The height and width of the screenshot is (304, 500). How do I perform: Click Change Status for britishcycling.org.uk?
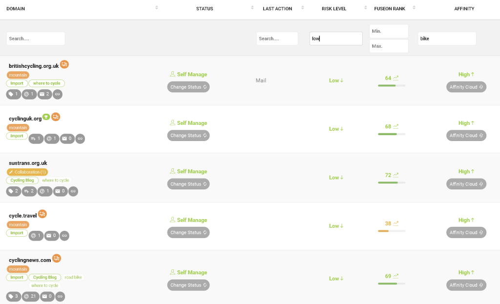coord(188,87)
